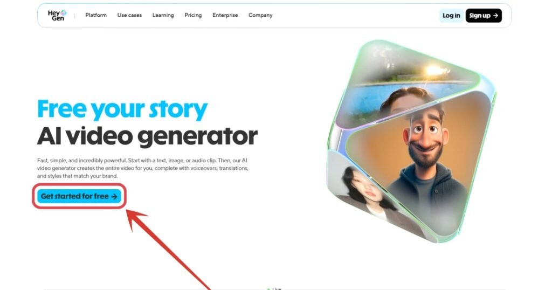Open the Use cases menu
Screen dimensions: 552x290
tap(129, 16)
